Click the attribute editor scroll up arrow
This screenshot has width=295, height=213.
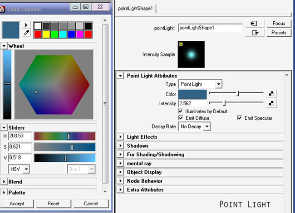pos(287,75)
